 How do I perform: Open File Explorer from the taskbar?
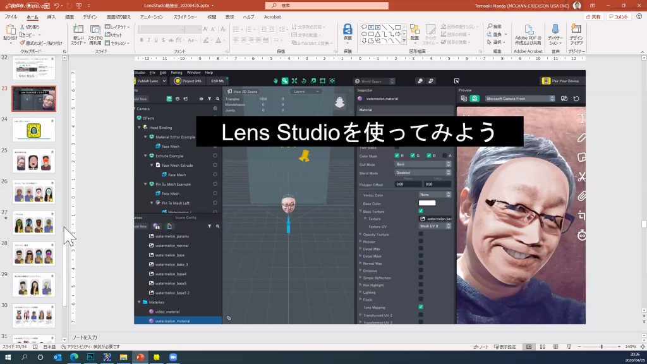[x=123, y=357]
